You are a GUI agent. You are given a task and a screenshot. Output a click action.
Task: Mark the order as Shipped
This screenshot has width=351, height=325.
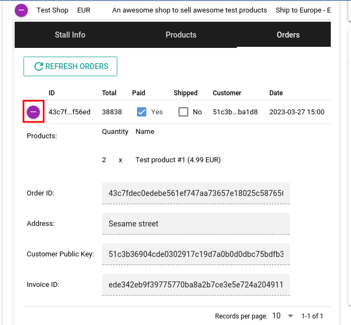183,112
